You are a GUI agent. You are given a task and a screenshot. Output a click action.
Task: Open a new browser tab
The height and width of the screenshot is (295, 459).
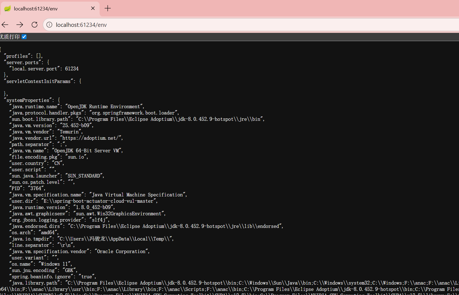108,8
